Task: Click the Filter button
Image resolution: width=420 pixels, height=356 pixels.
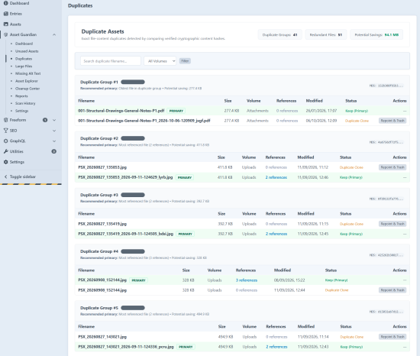Action: coord(185,61)
